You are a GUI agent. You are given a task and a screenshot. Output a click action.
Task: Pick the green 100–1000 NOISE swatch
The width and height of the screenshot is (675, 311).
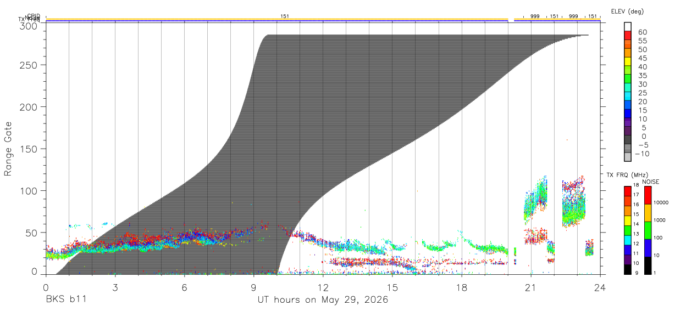[648, 230]
